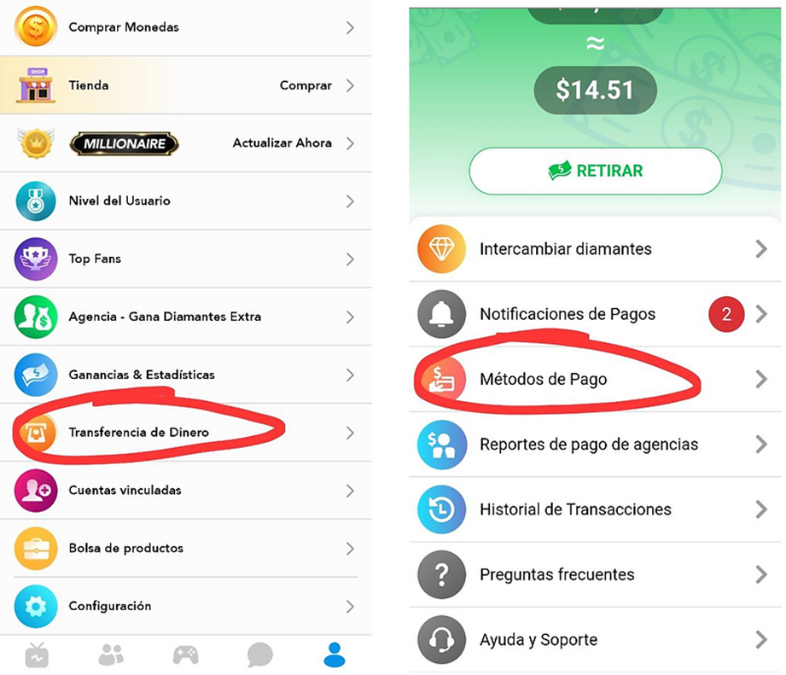This screenshot has width=786, height=675.
Task: Click the Actualizar Ahora link
Action: point(282,143)
